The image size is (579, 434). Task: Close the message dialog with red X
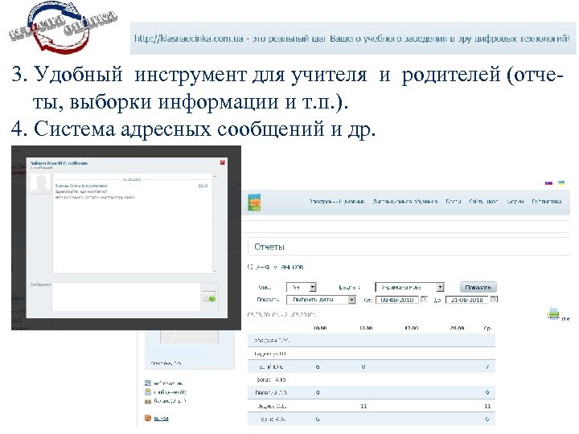[223, 162]
